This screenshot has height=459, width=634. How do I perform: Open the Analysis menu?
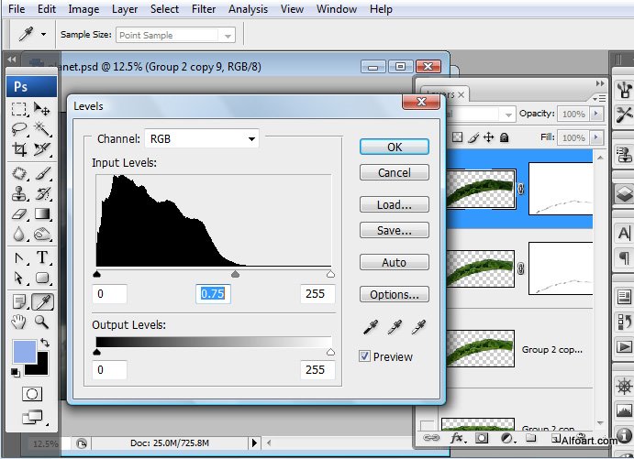coord(249,9)
